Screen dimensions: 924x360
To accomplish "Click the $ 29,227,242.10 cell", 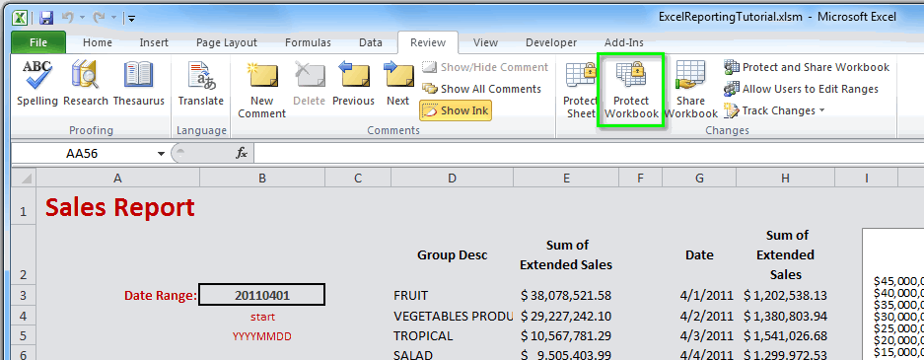I will pyautogui.click(x=566, y=316).
